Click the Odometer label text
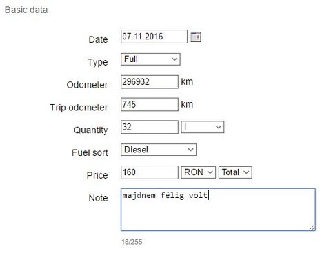This screenshot has width=331, height=260. pos(87,85)
